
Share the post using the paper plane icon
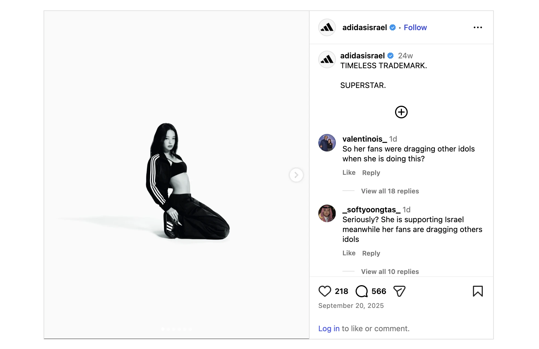click(399, 291)
